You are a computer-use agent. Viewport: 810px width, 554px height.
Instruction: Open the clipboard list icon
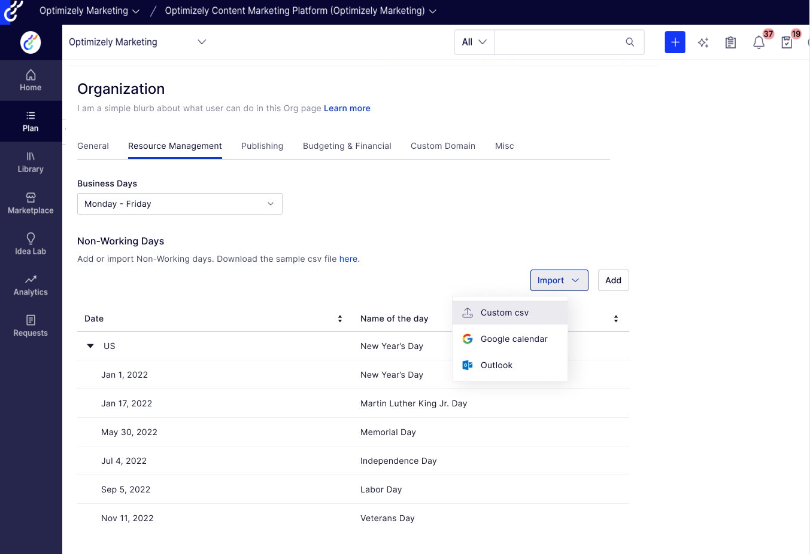tap(730, 42)
